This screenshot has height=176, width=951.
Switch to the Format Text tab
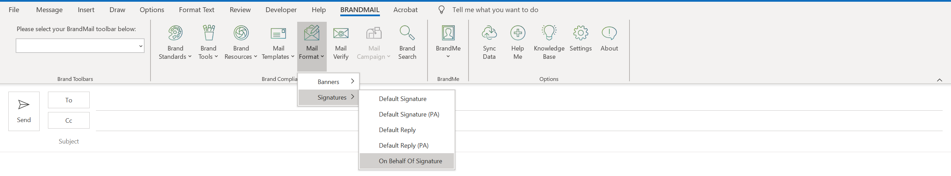point(196,10)
